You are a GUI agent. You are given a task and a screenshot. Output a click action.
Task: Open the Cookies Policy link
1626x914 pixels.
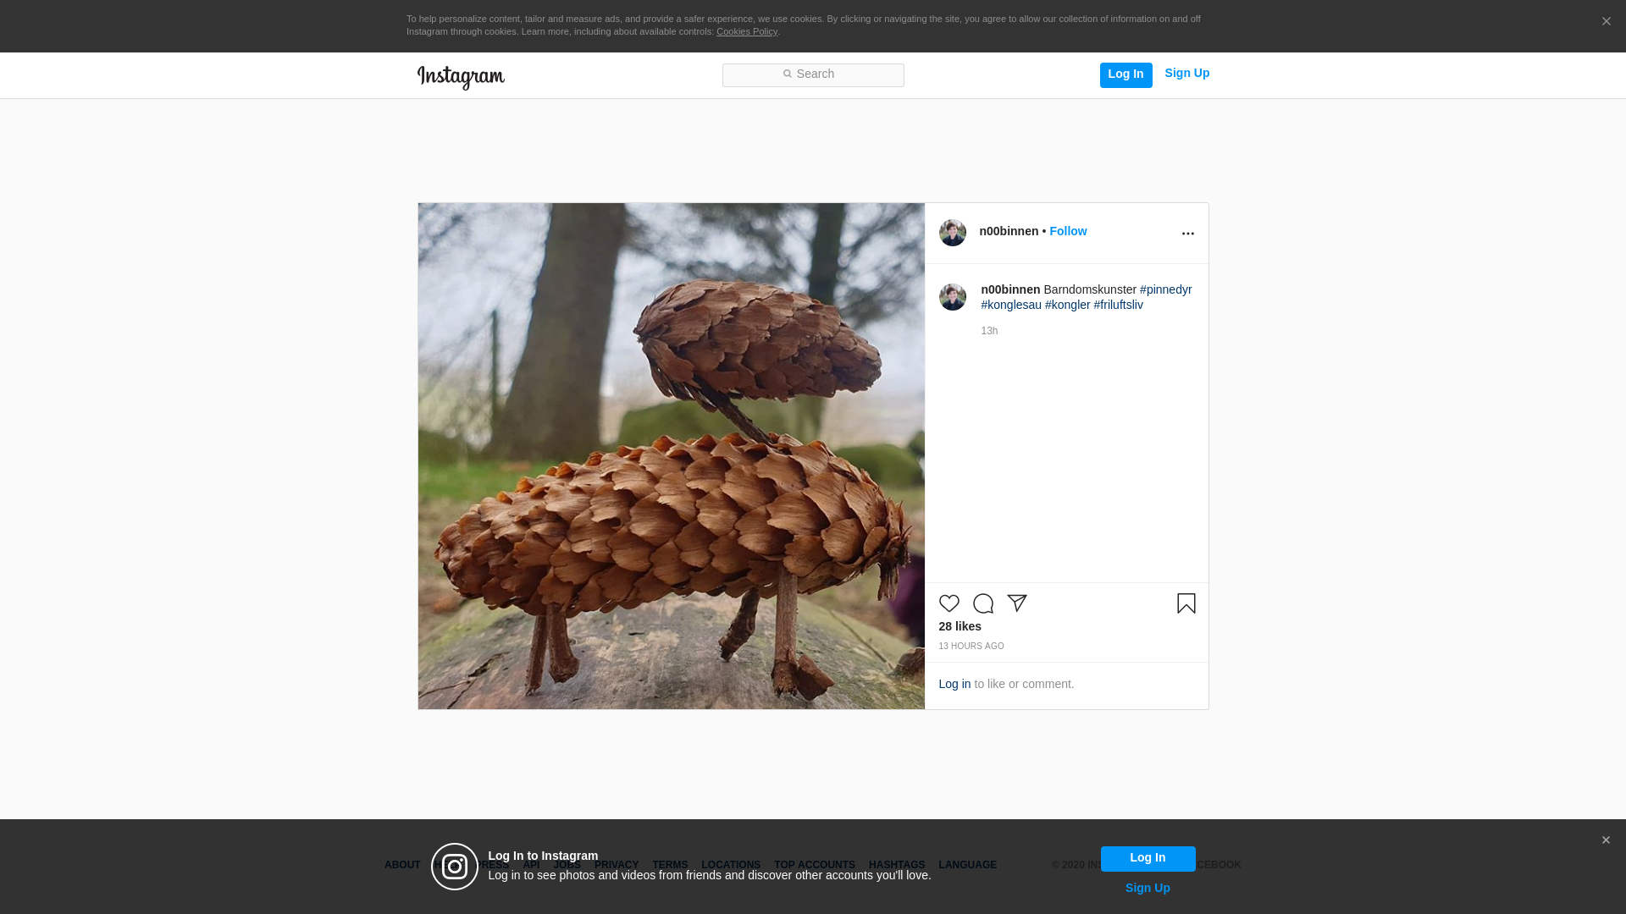point(746,32)
